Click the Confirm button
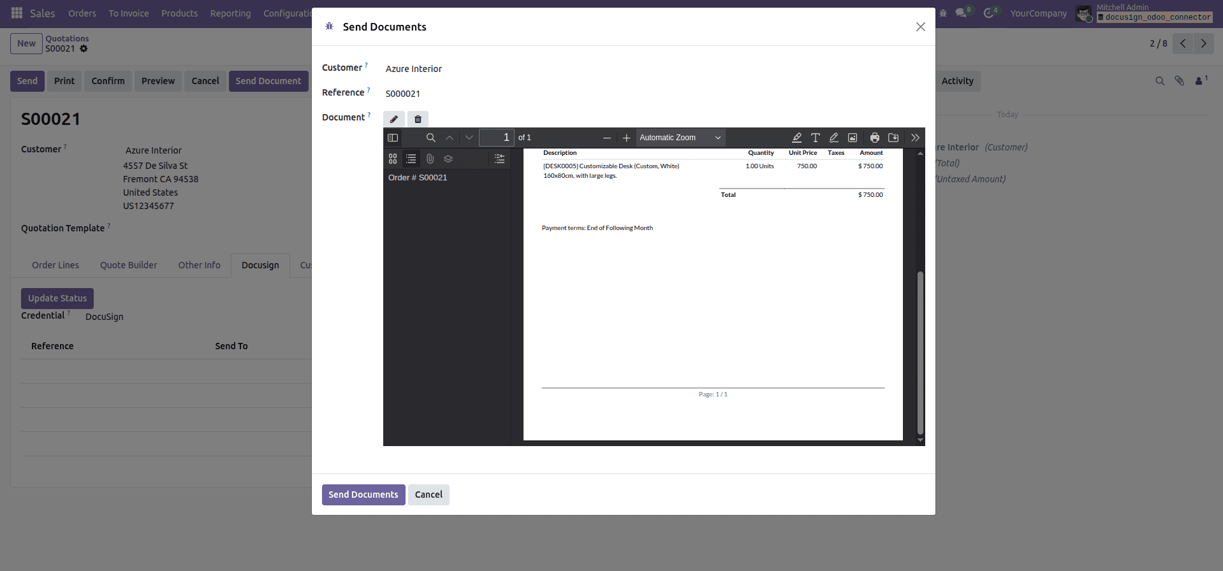The height and width of the screenshot is (571, 1223). pos(108,81)
